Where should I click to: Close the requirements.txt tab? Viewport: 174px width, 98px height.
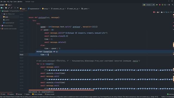pyautogui.click(x=40, y=9)
